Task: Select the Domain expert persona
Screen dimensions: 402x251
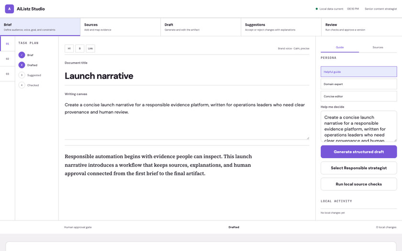Action: click(358, 84)
